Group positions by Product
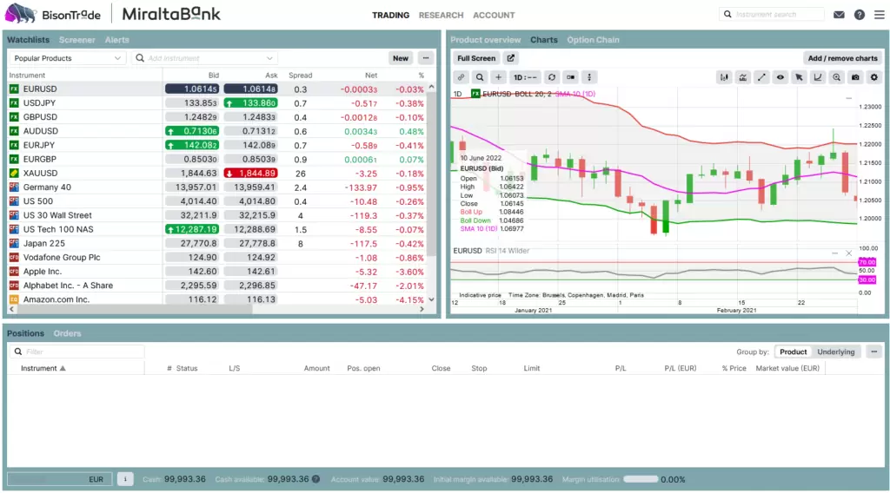The image size is (890, 493). point(793,352)
